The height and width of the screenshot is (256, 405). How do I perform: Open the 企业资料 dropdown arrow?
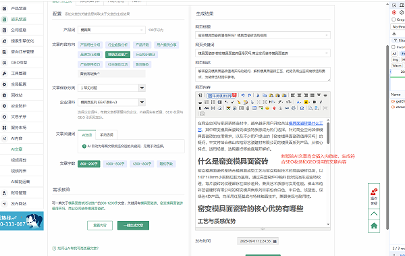pos(142,102)
